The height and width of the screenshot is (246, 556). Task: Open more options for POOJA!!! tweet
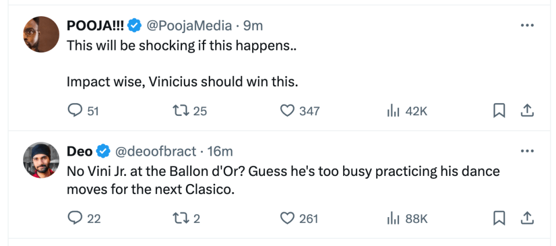click(527, 25)
